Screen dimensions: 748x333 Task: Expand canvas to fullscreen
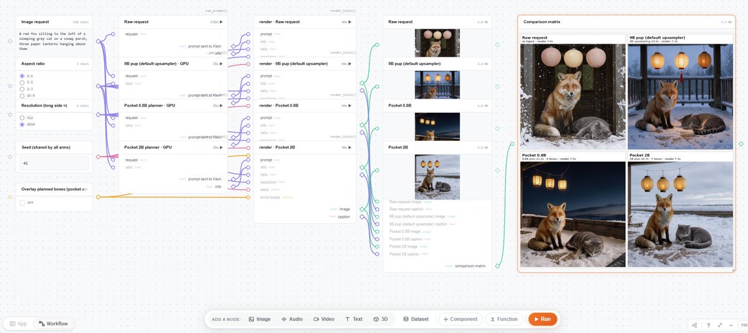(721, 325)
